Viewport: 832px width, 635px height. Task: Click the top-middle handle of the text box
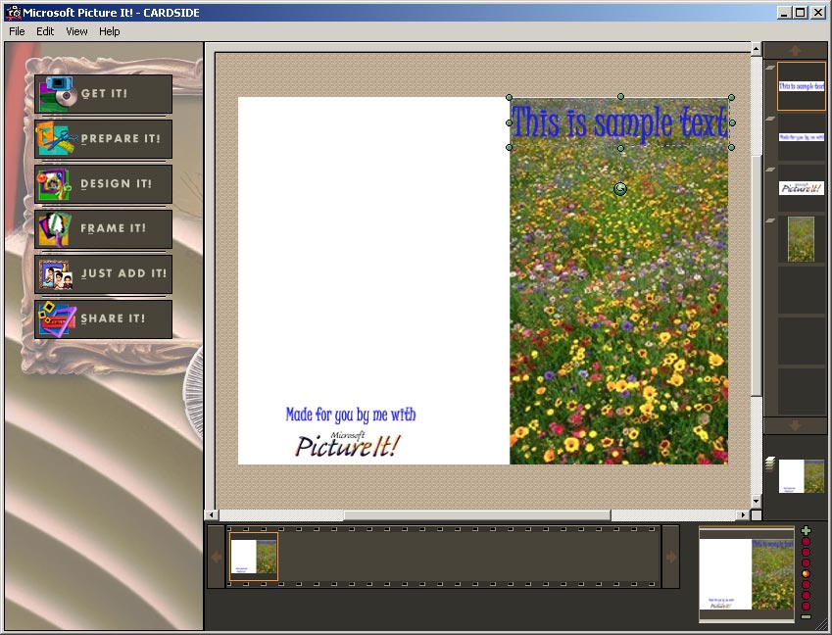tap(620, 97)
